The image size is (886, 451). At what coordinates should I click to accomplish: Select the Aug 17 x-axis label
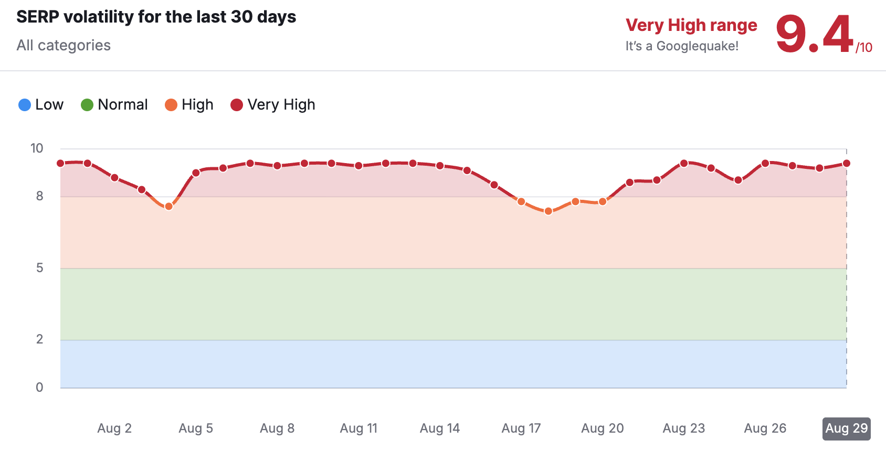[521, 428]
